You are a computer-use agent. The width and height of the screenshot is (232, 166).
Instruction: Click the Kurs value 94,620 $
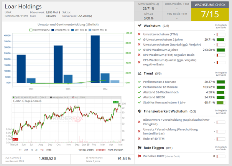(x=51, y=16)
